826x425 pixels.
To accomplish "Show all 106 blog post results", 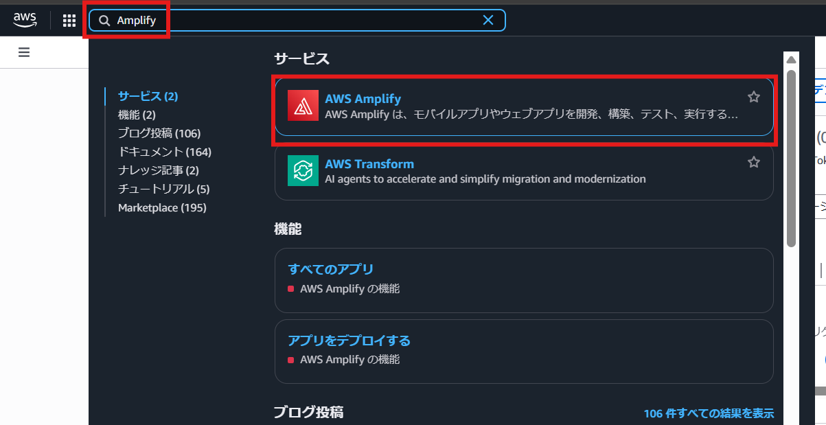I will click(x=709, y=413).
